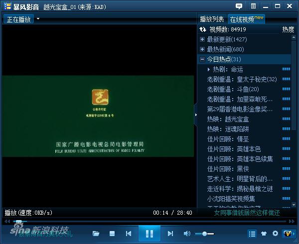Expand the 最热新闻(680) category
This screenshot has width=299, height=244.
click(x=202, y=49)
